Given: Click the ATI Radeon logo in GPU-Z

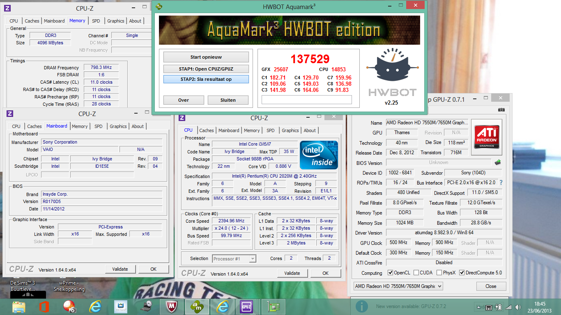Looking at the screenshot, I should pyautogui.click(x=487, y=137).
